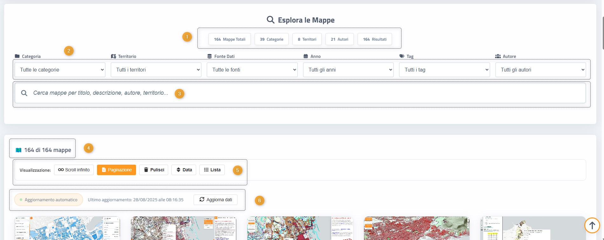Click the scroll-to-top arrow icon
This screenshot has width=604, height=240.
tap(592, 225)
